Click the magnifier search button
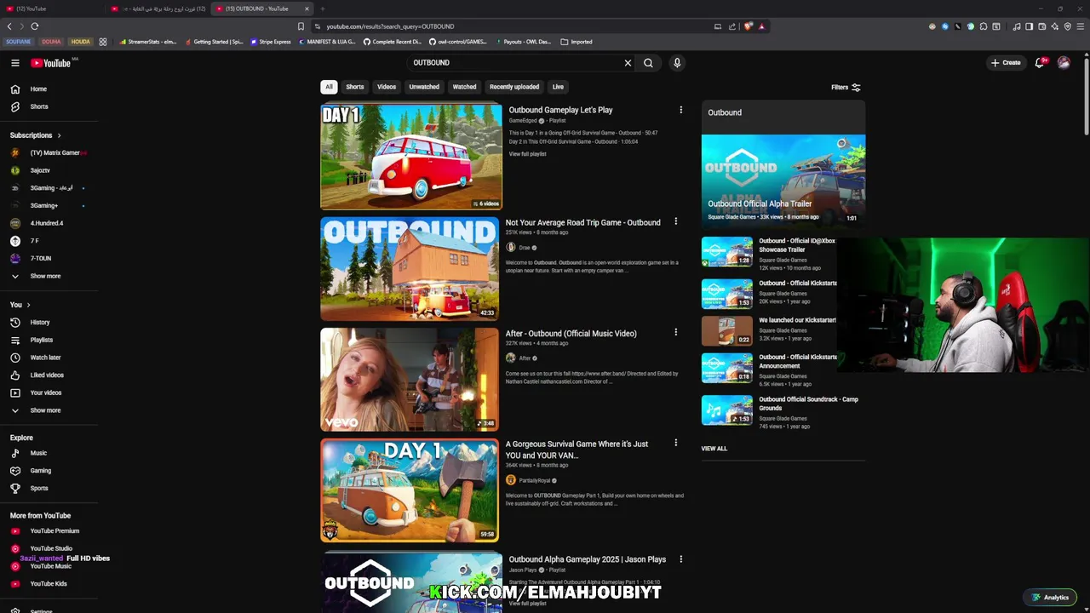The width and height of the screenshot is (1090, 613). coord(648,63)
